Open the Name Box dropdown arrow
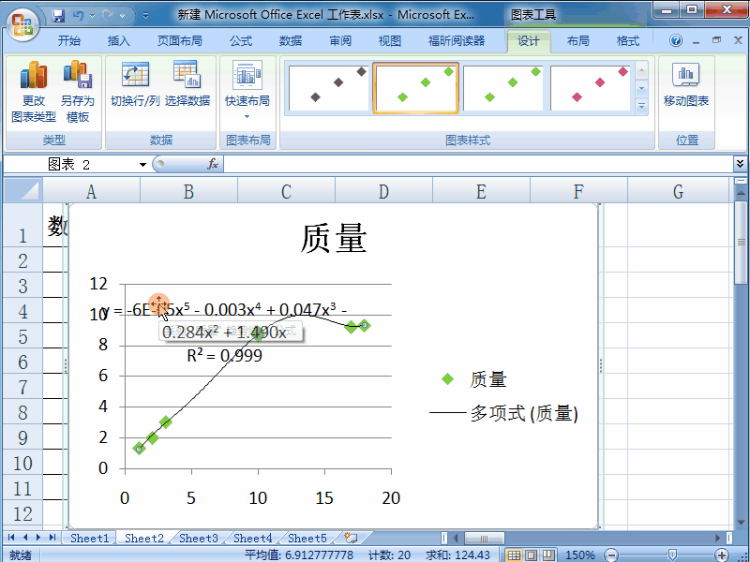The height and width of the screenshot is (562, 750). tap(142, 165)
